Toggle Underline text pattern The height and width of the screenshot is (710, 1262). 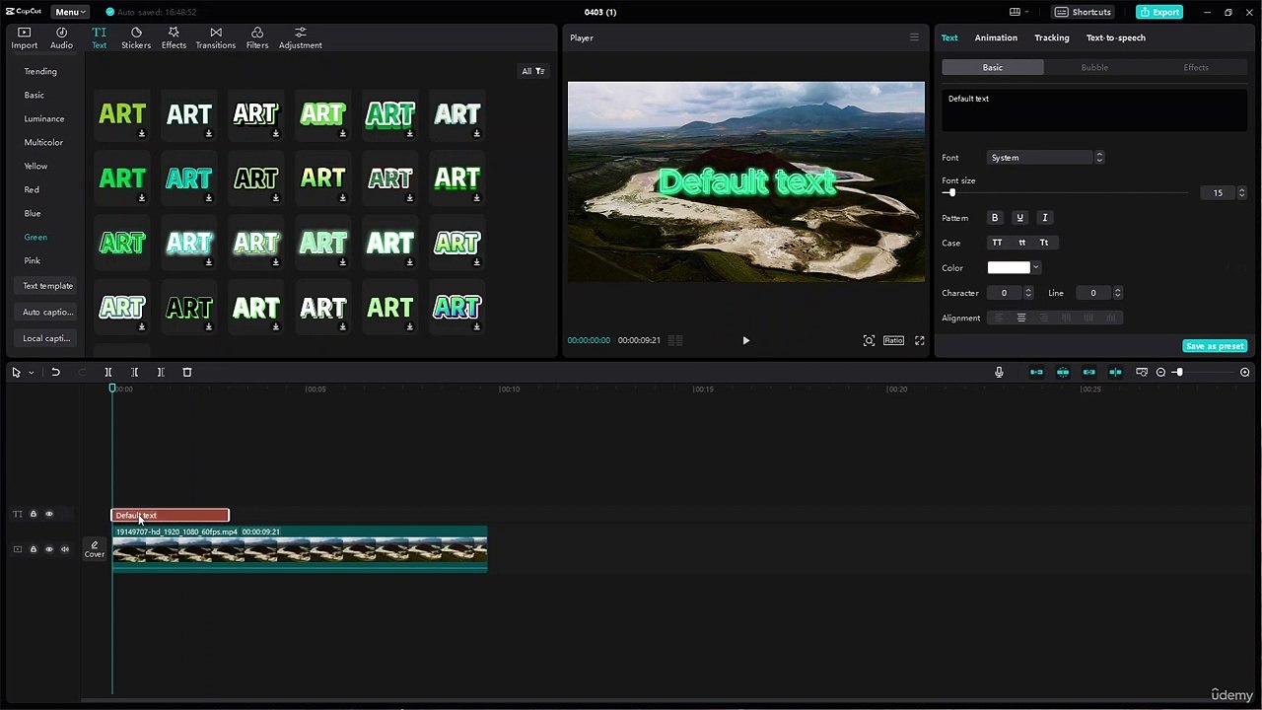point(1019,218)
